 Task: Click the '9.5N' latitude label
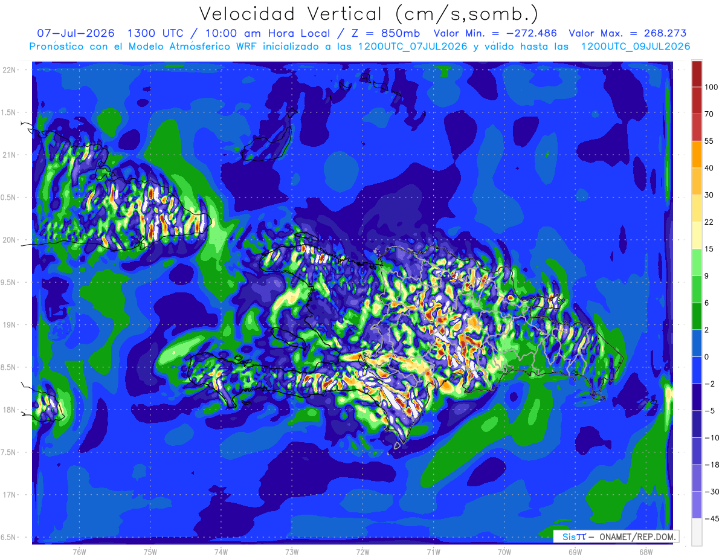click(x=9, y=282)
